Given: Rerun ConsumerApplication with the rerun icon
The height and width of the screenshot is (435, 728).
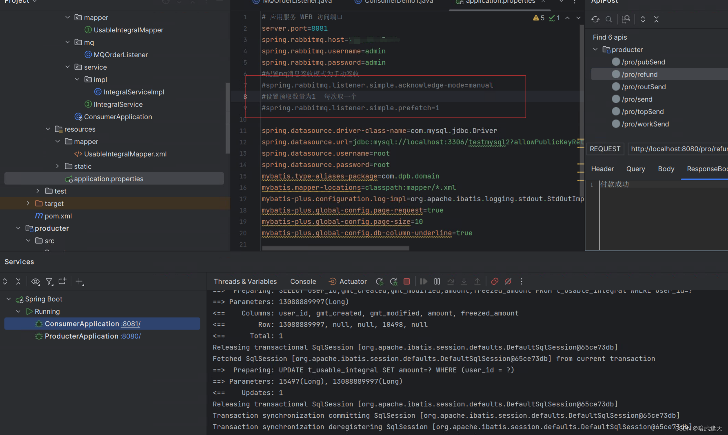Looking at the screenshot, I should click(379, 282).
